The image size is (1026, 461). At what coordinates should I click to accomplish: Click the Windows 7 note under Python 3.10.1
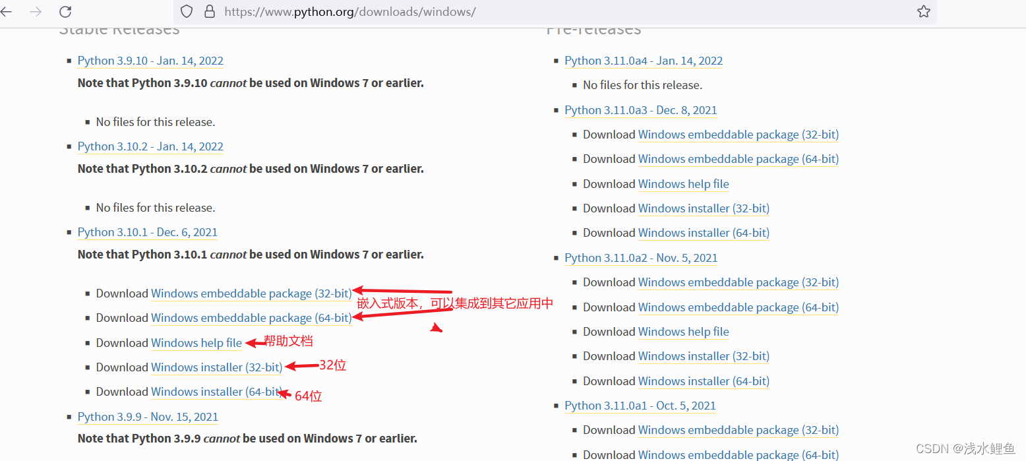pyautogui.click(x=251, y=255)
